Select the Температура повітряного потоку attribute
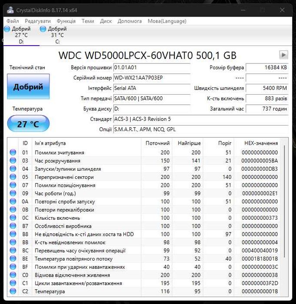Viewport: 296px width, 304px height. click(73, 259)
